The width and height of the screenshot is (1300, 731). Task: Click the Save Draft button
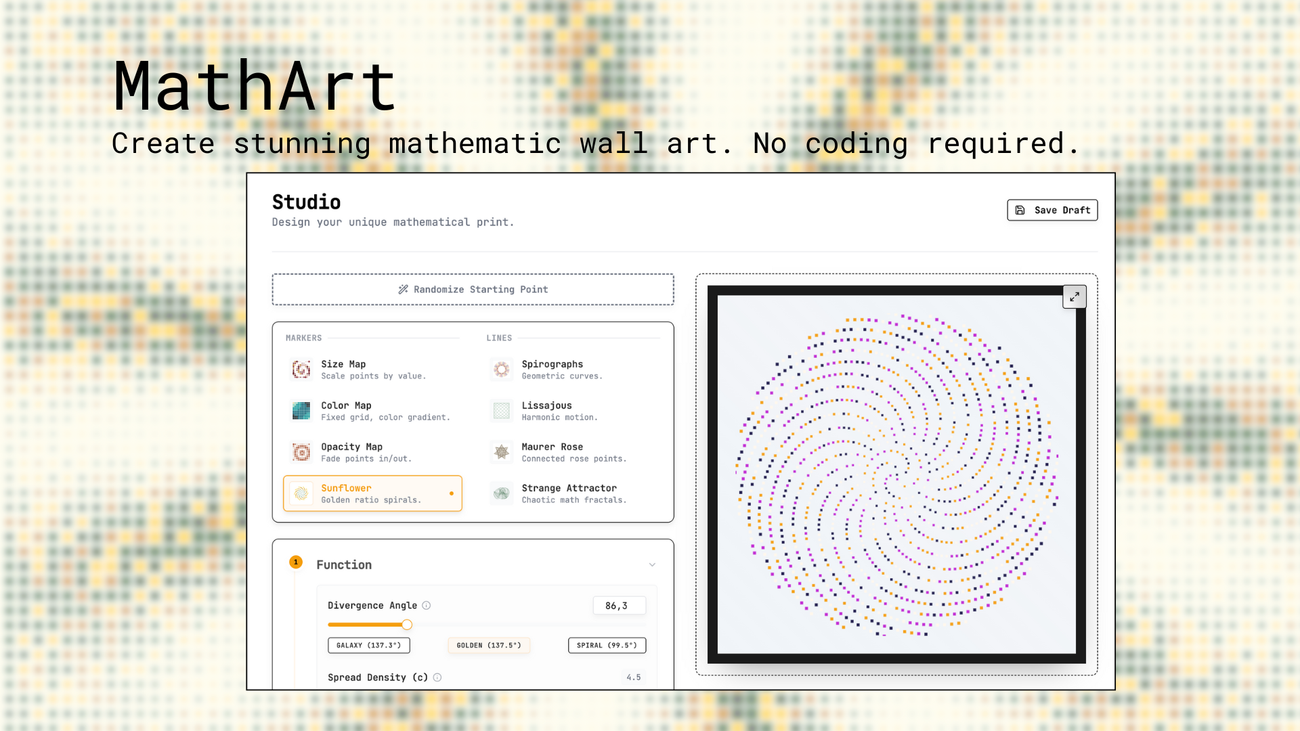1052,210
